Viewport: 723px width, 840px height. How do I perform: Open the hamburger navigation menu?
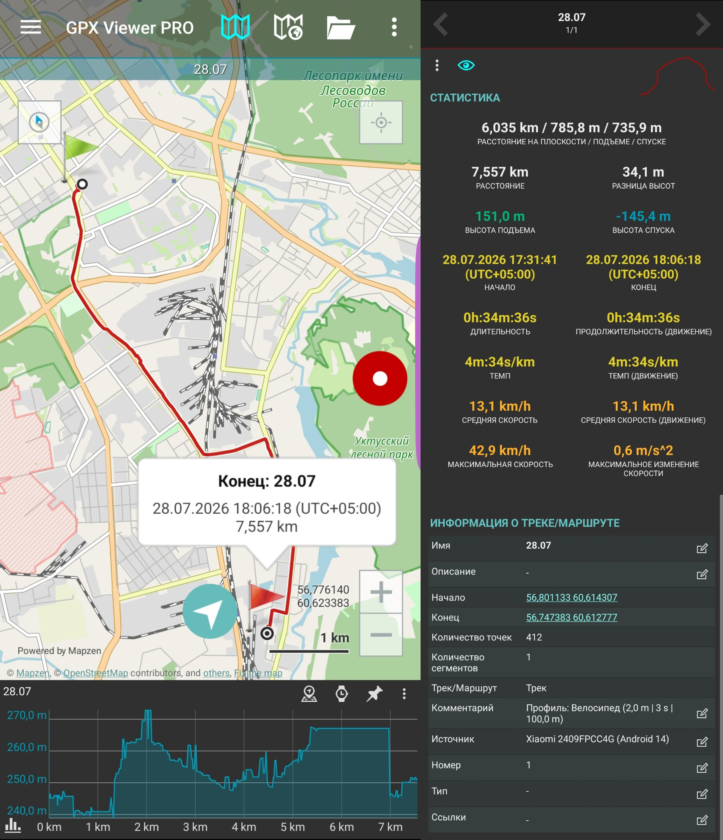coord(31,27)
